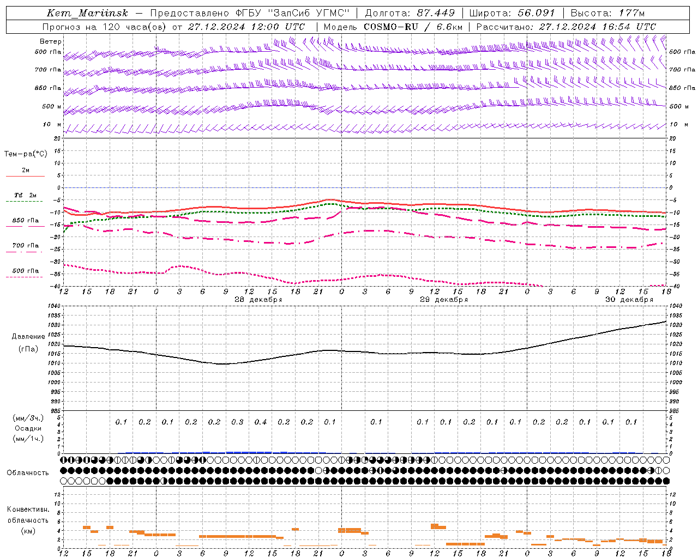This screenshot has width=698, height=558.
Task: Click the station name Kem_Mariinsk in the header
Action: [x=87, y=13]
